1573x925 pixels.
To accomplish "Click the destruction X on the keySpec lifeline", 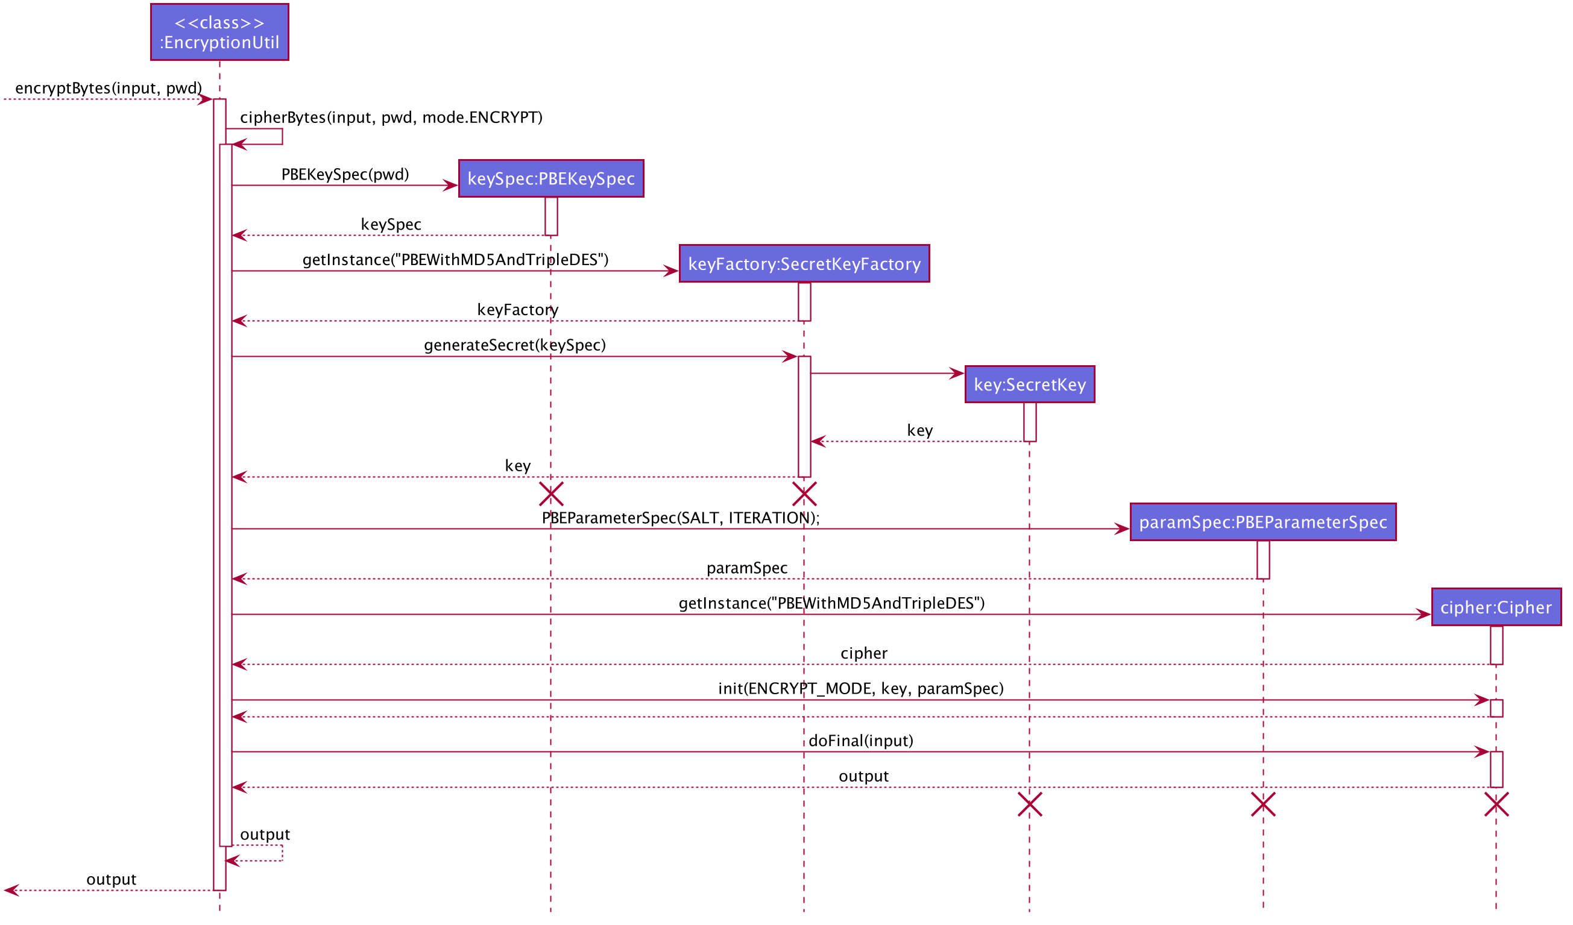I will point(552,495).
